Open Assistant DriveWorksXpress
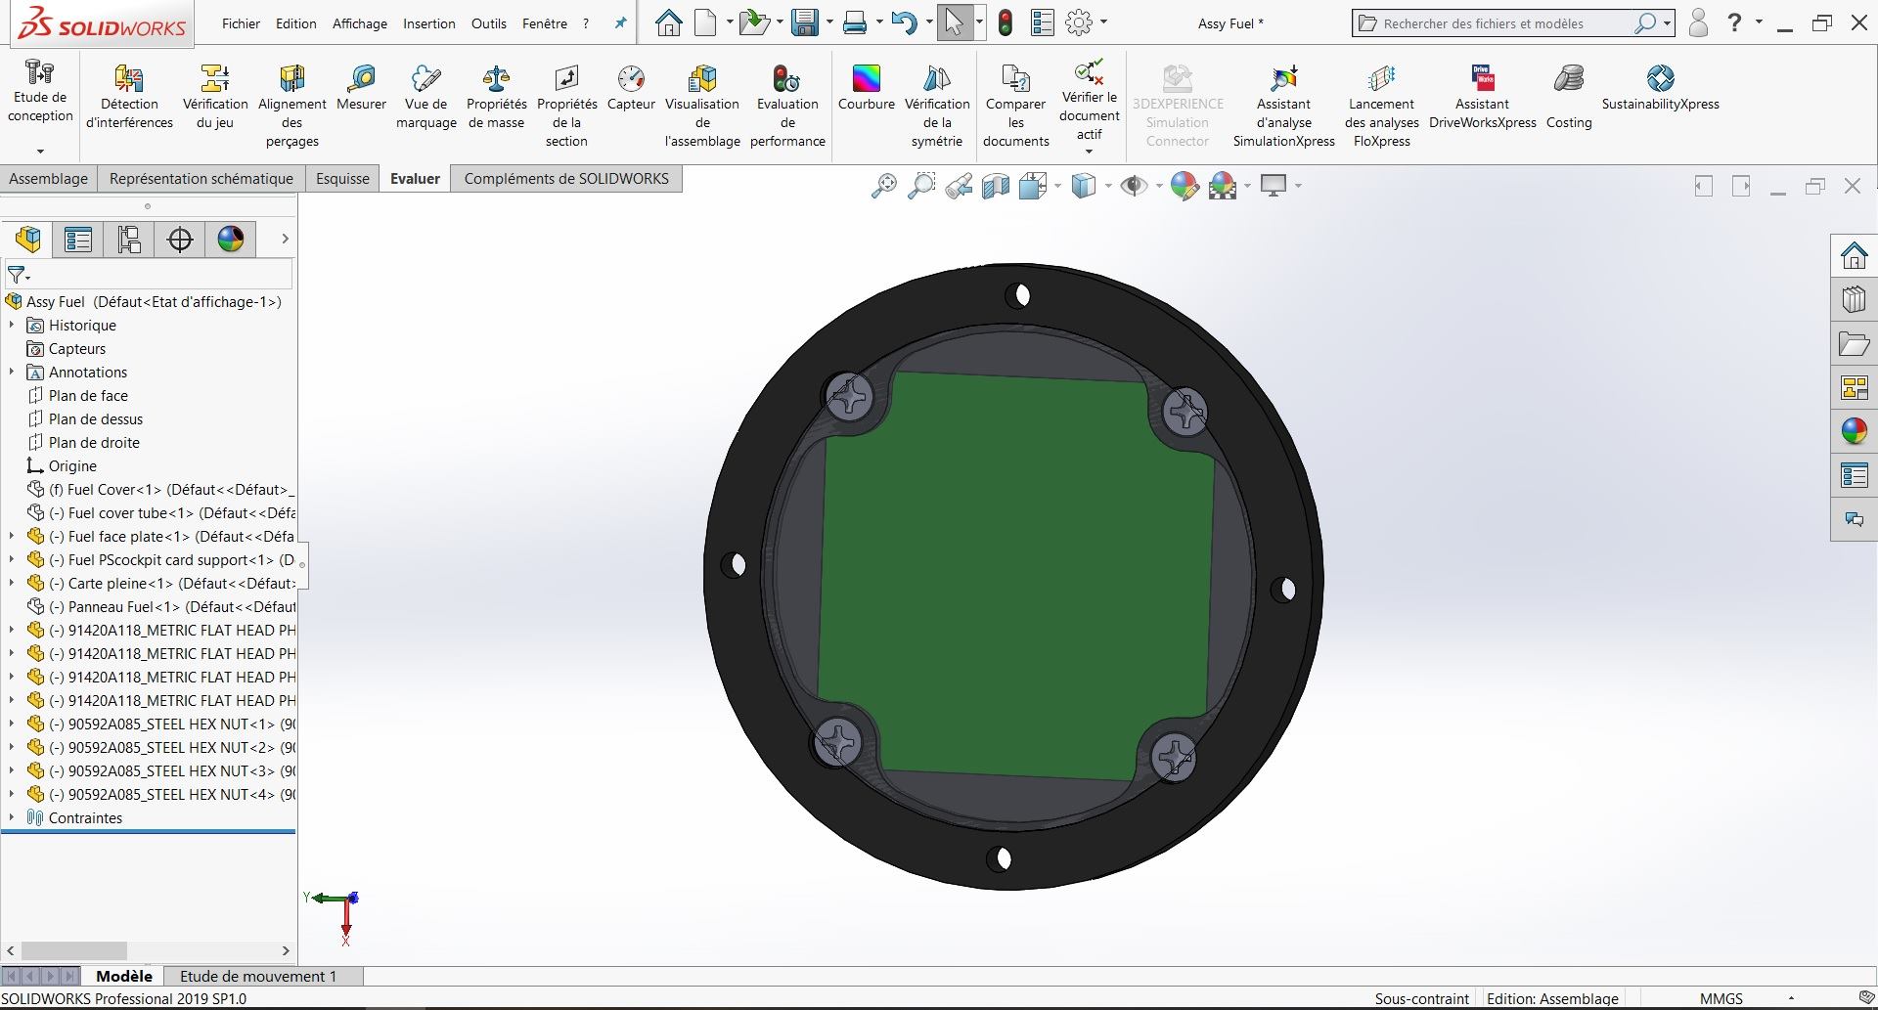Screen dimensions: 1878x1010 tap(1482, 96)
